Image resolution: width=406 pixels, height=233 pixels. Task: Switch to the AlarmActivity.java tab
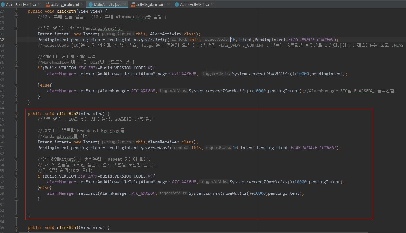click(192, 5)
